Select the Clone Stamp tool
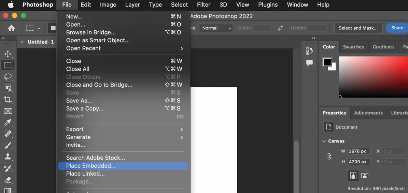Image resolution: width=408 pixels, height=193 pixels. click(8, 157)
